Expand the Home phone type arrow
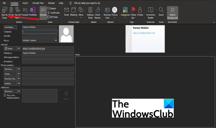Screen dimensions: 216x128 19,74
